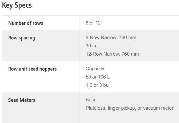Click the 58 or 106 L value
The width and height of the screenshot is (179, 123).
98,77
